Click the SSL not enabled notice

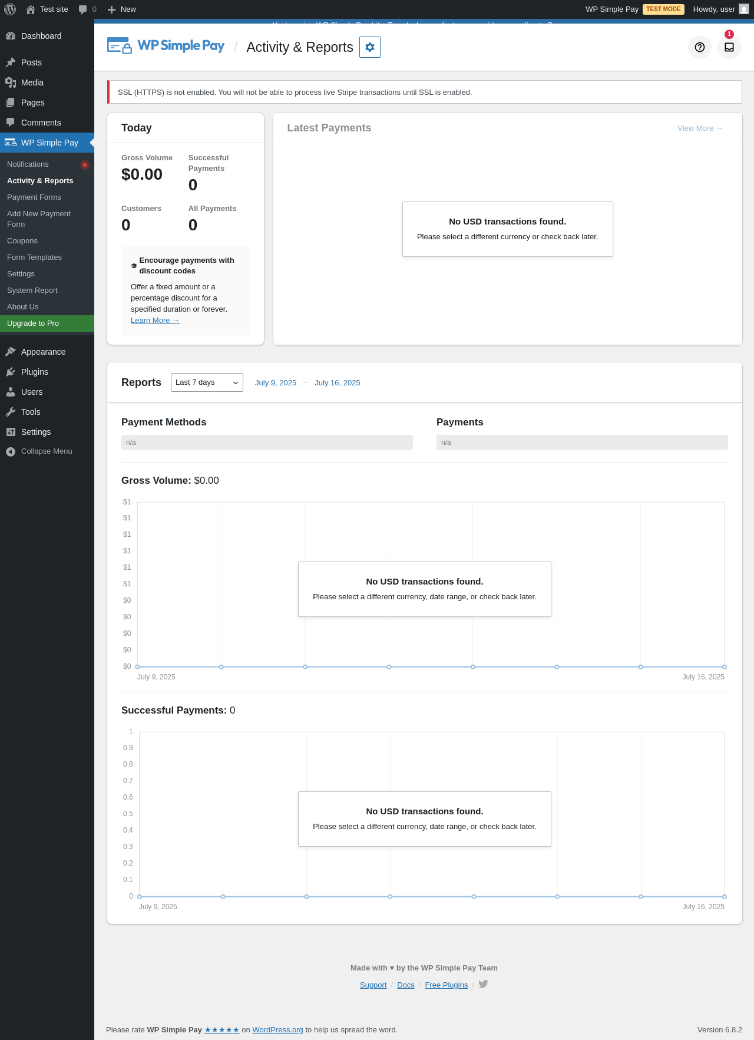[x=424, y=93]
